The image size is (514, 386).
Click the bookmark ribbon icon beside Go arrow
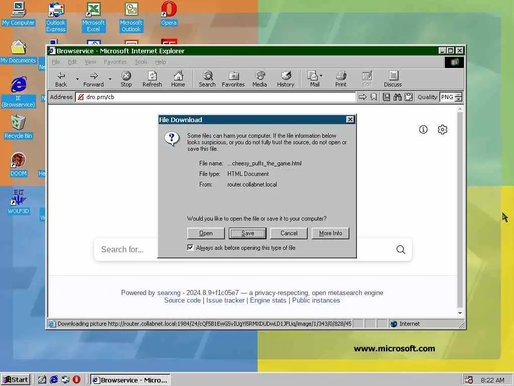click(x=373, y=97)
